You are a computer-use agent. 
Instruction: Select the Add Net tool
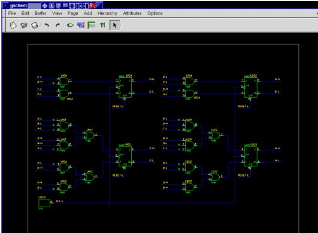(81, 25)
